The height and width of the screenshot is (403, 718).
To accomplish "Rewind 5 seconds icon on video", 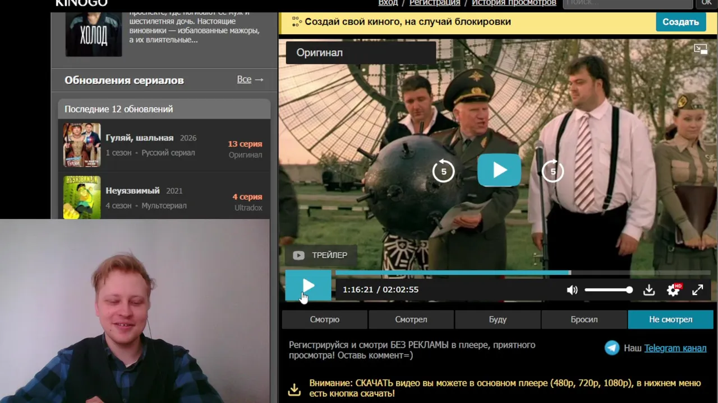I will (x=443, y=171).
